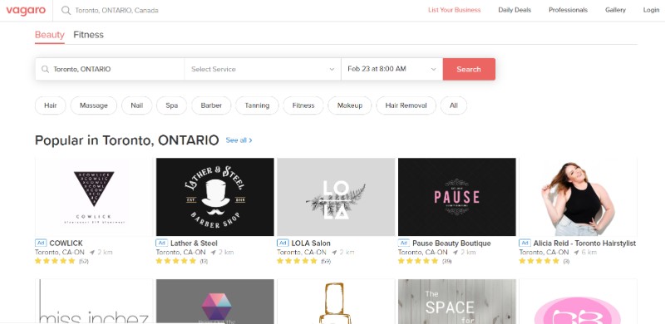The height and width of the screenshot is (324, 665).
Task: Click the header search magnifier icon
Action: (66, 10)
